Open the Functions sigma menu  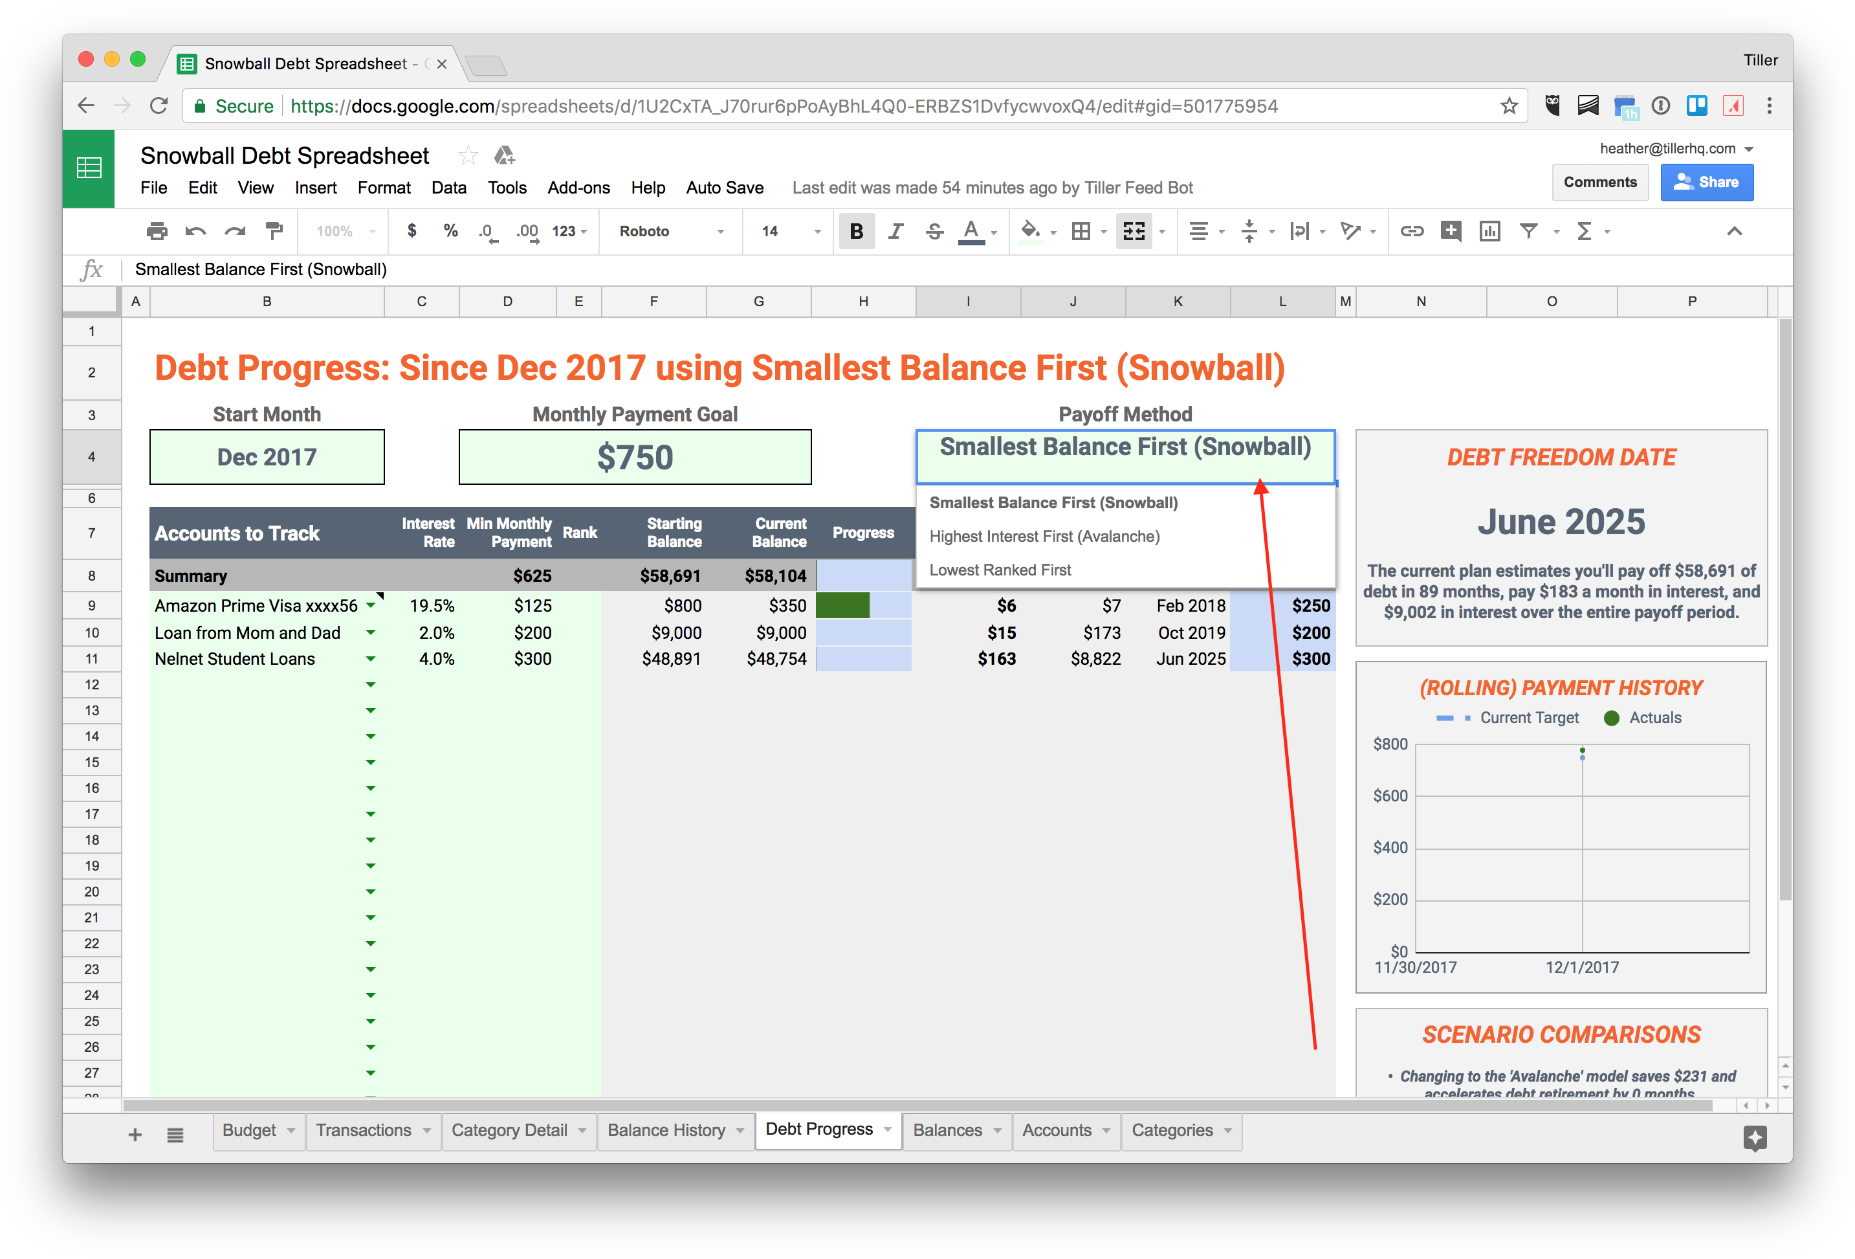click(1585, 232)
